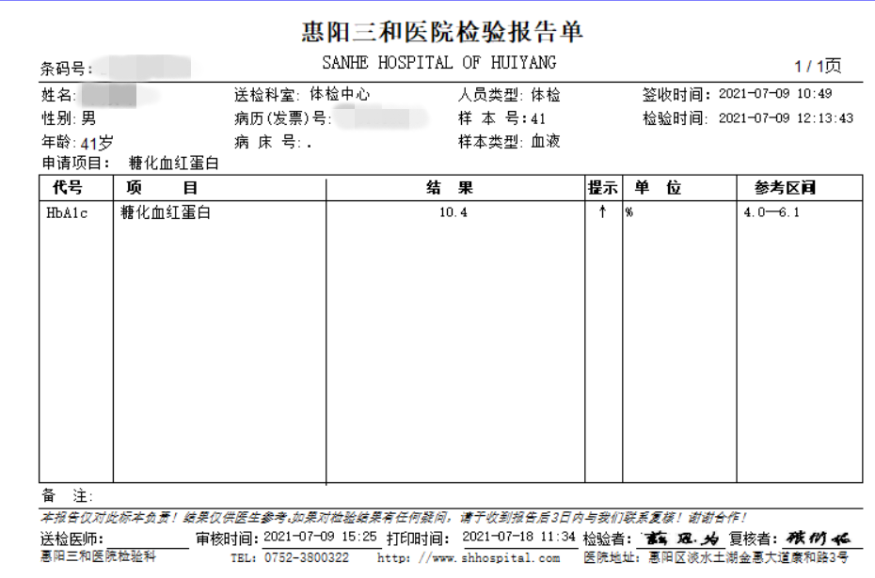The height and width of the screenshot is (578, 875).
Task: Click the 糖化血红蛋白 item cell in table
Action: pos(166,212)
